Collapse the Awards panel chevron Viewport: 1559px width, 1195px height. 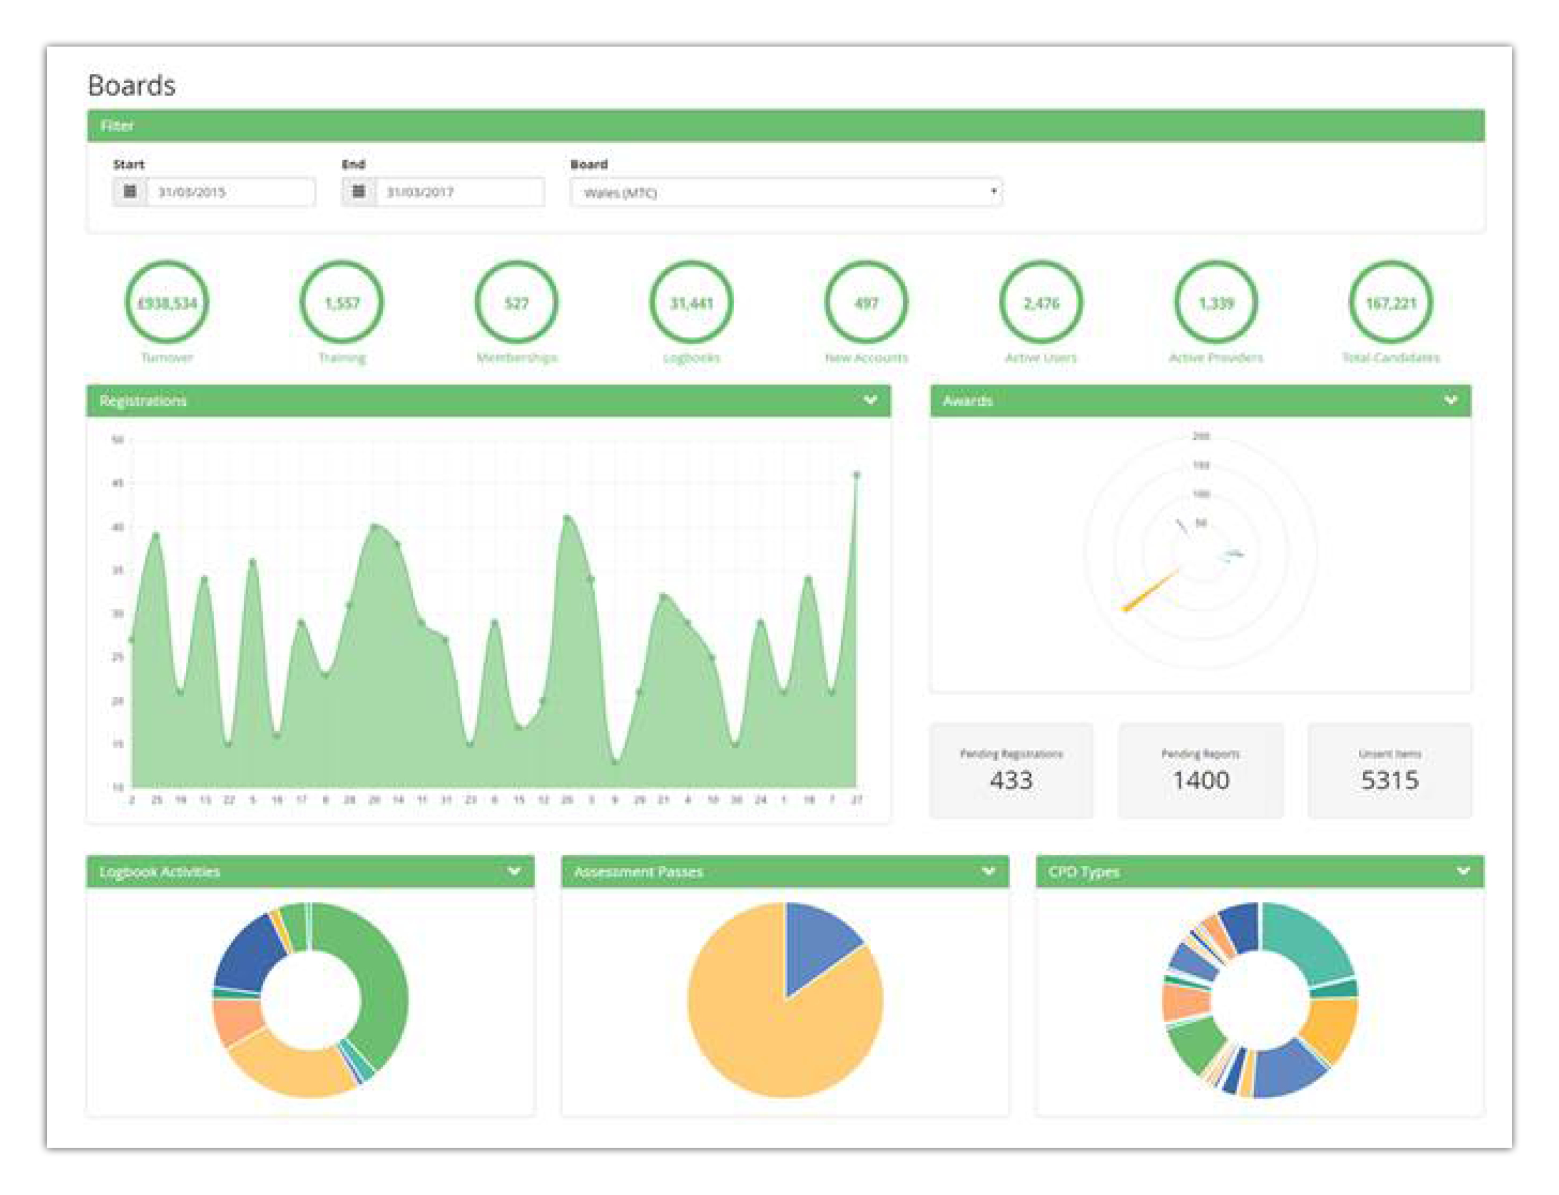coord(1450,400)
